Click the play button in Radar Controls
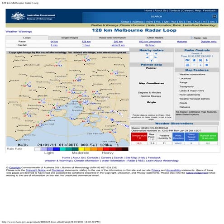Viewport: 224px width, 224px height. point(207,60)
